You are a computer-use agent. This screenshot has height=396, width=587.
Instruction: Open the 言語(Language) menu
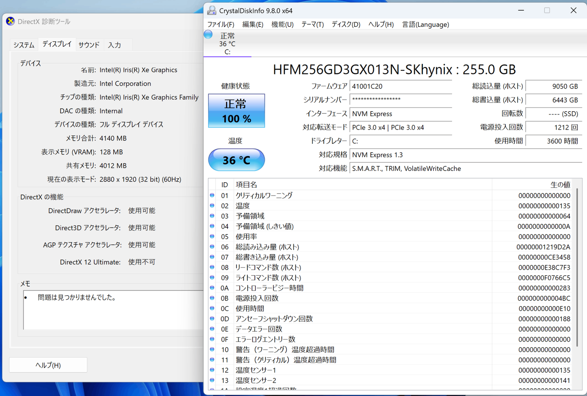click(425, 24)
